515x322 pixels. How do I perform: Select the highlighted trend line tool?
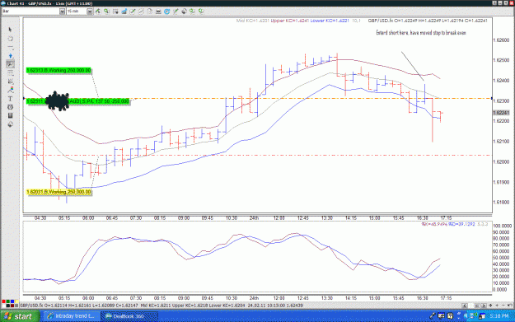10,64
